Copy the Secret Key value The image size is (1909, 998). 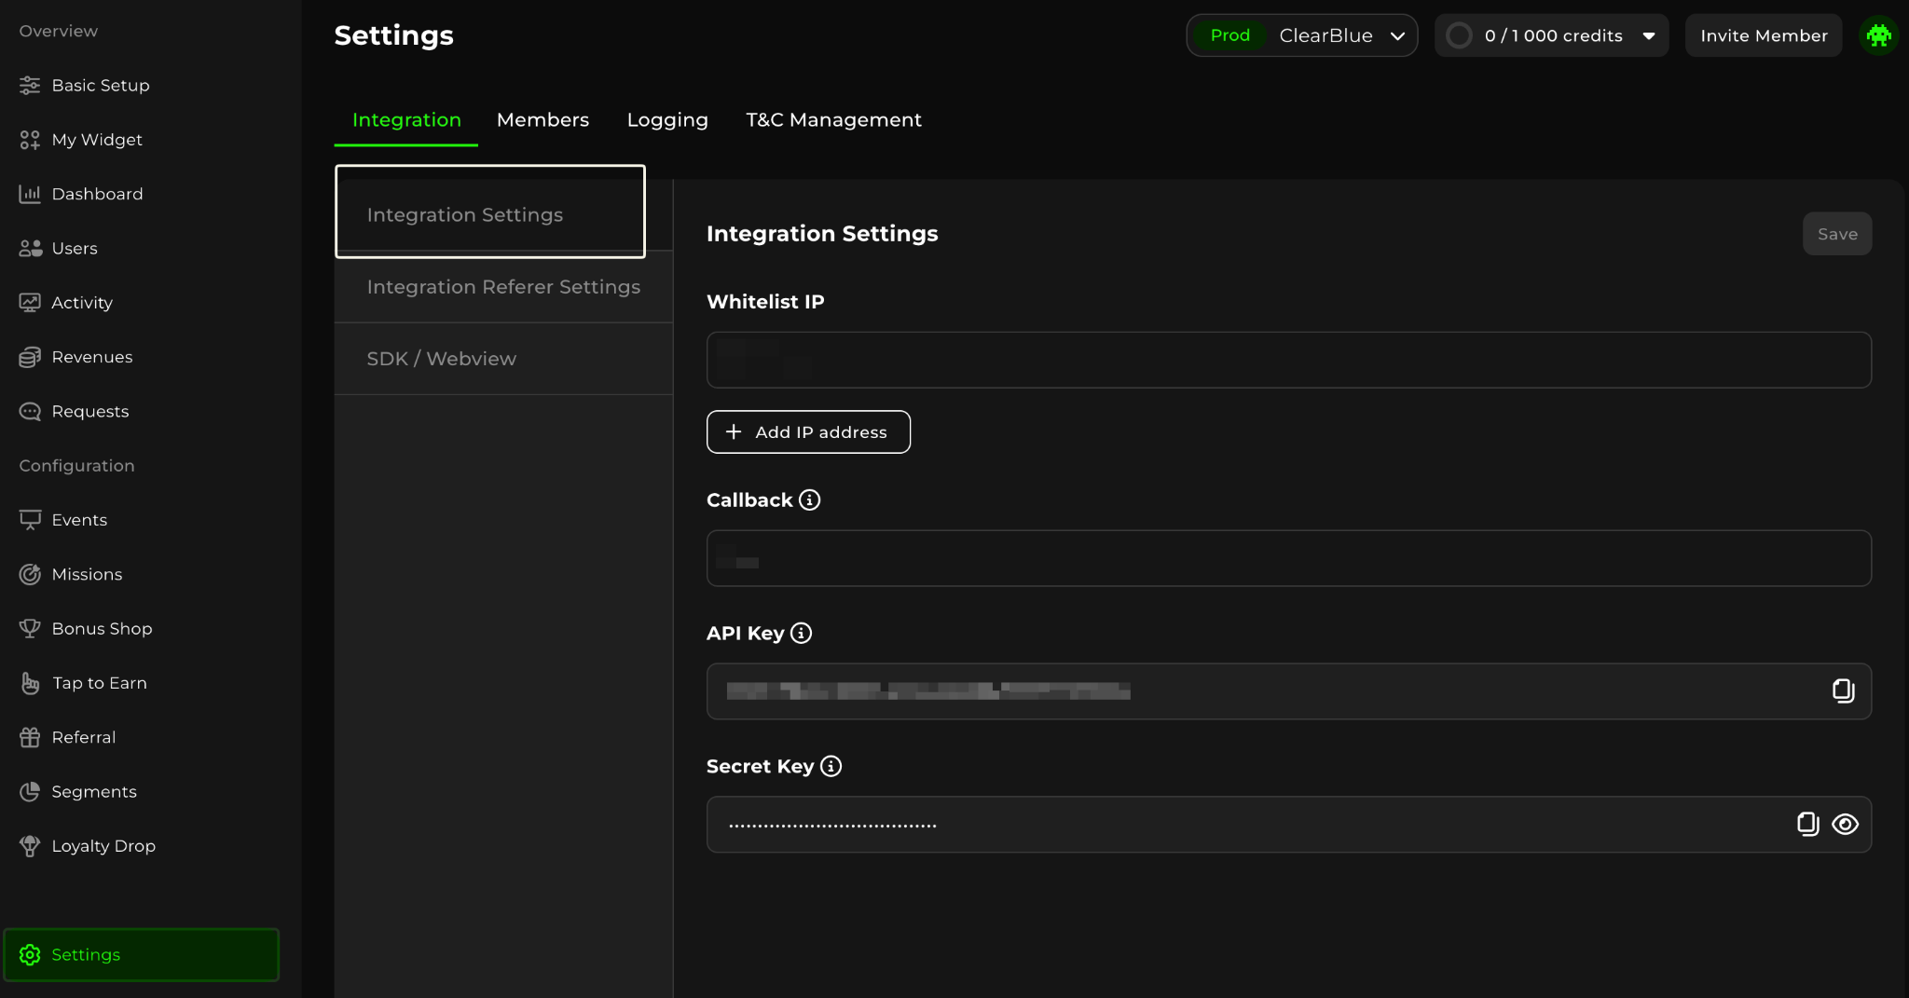point(1807,824)
